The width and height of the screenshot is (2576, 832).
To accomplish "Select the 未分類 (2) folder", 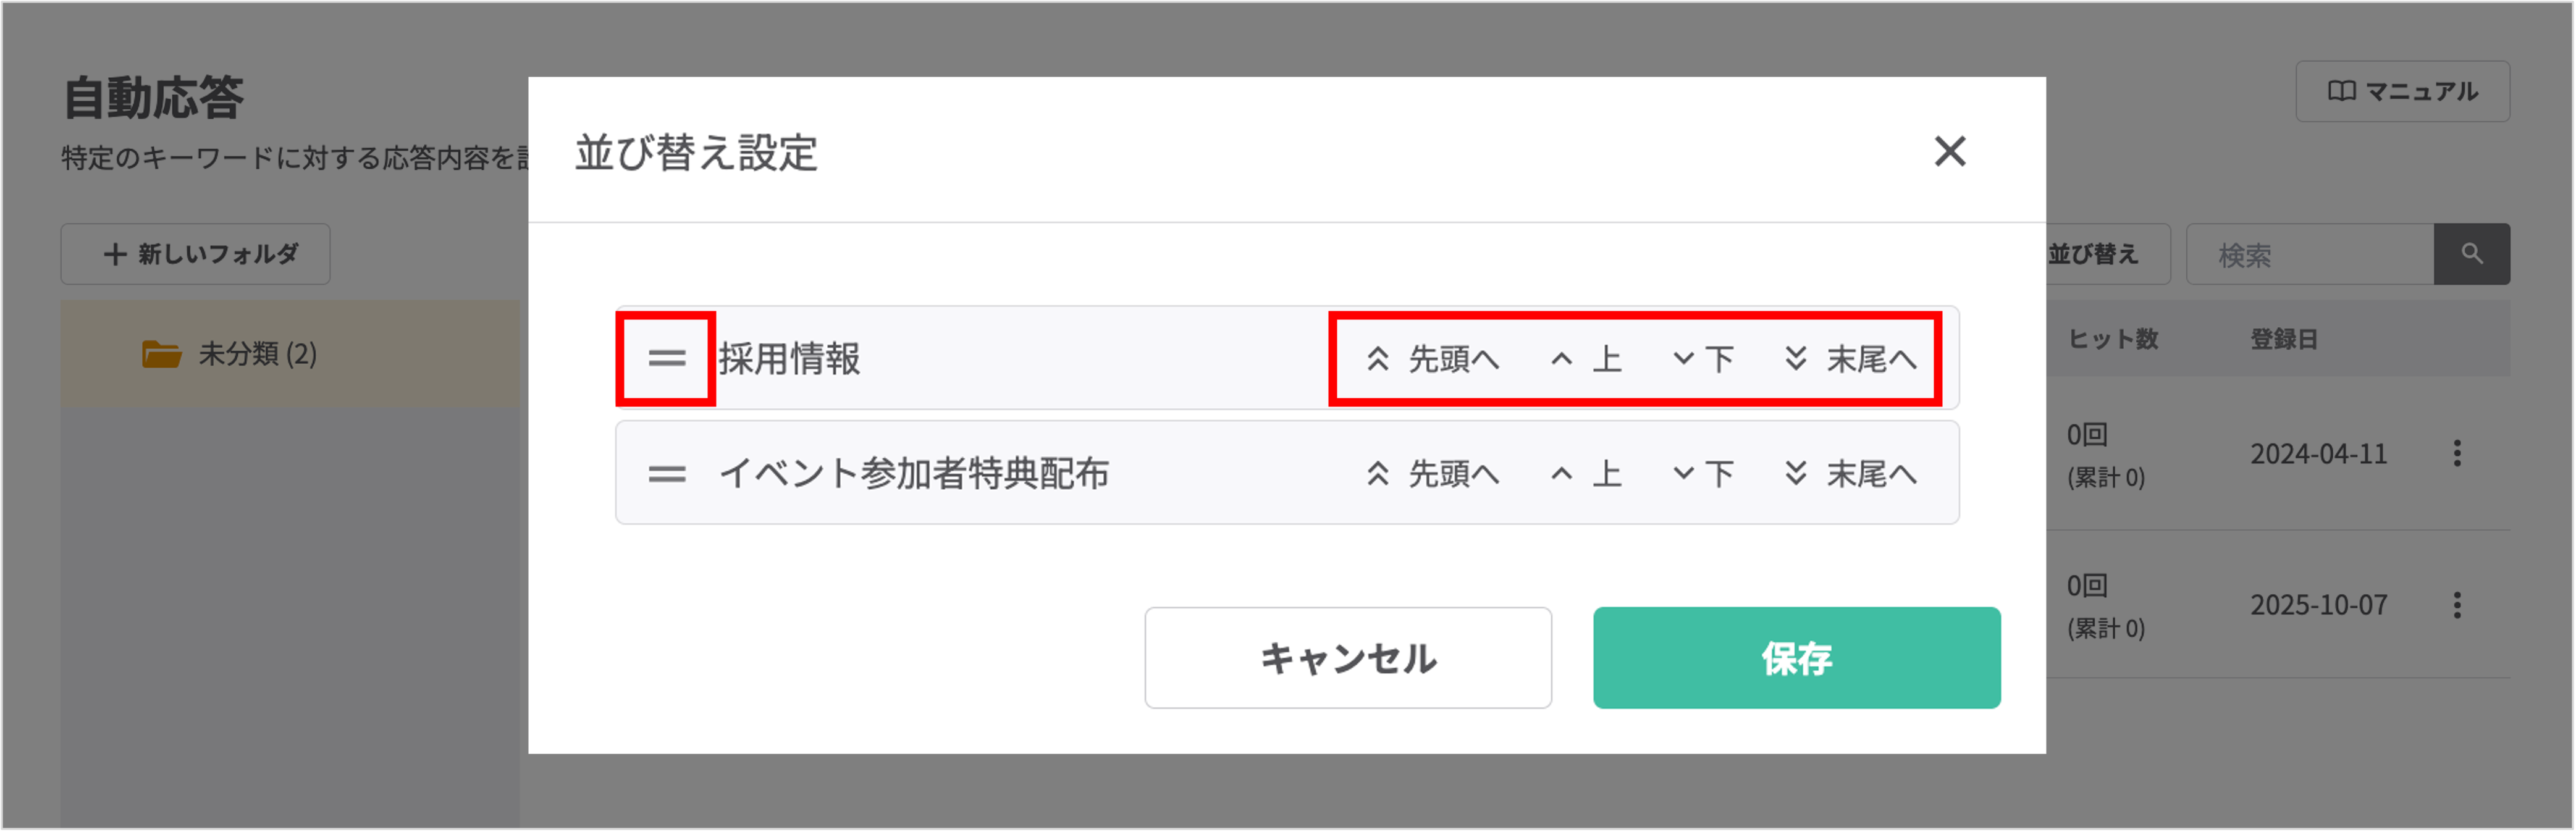I will point(257,353).
